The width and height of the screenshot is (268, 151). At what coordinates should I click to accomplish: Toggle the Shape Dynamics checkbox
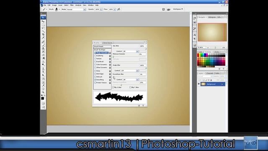coord(95,53)
